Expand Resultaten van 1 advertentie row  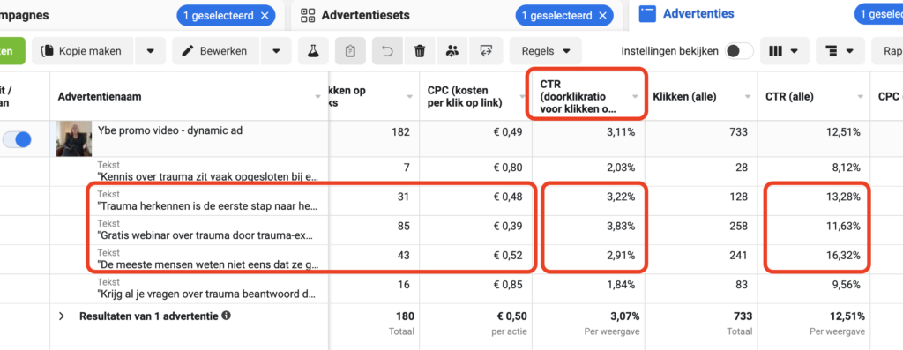click(63, 316)
